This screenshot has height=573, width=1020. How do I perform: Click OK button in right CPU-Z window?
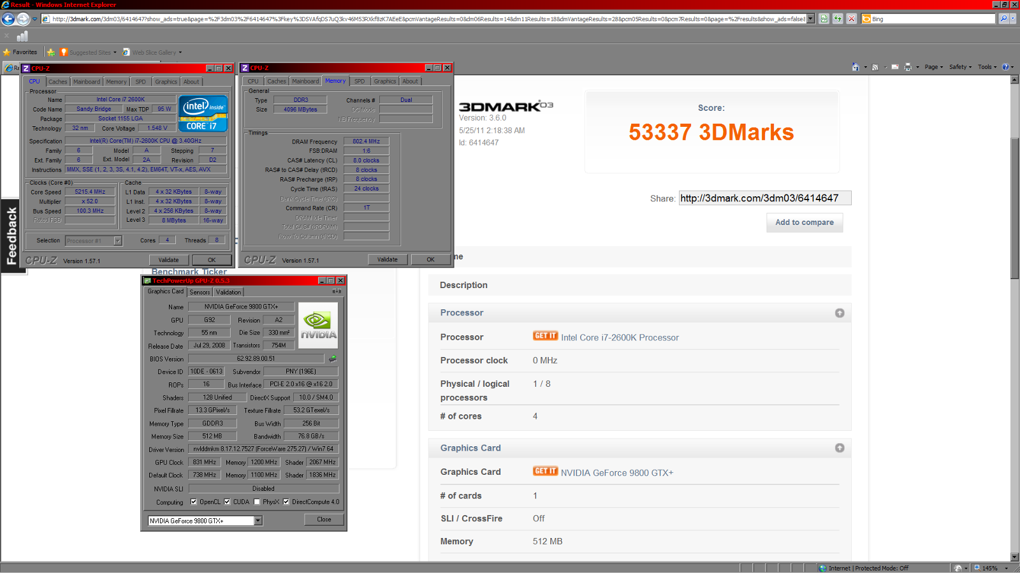[430, 259]
